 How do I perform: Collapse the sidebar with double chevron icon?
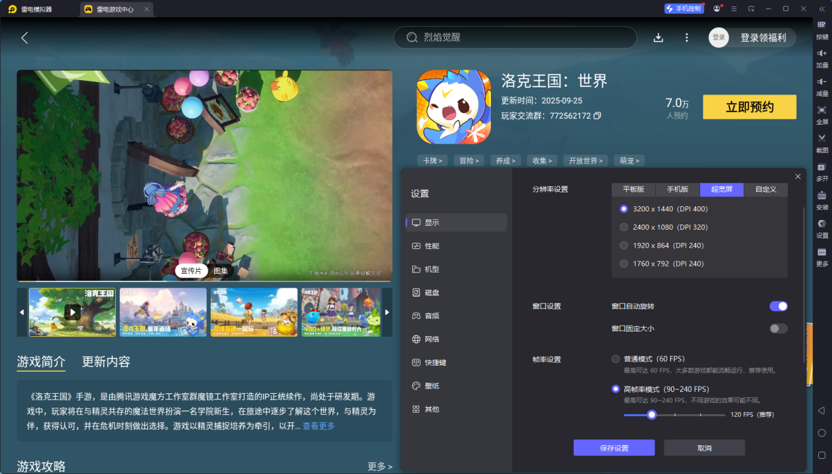point(821,9)
